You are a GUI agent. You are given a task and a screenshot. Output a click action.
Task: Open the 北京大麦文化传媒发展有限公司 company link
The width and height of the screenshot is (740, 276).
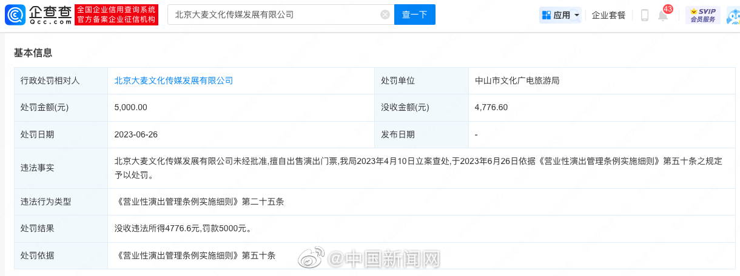pyautogui.click(x=173, y=80)
